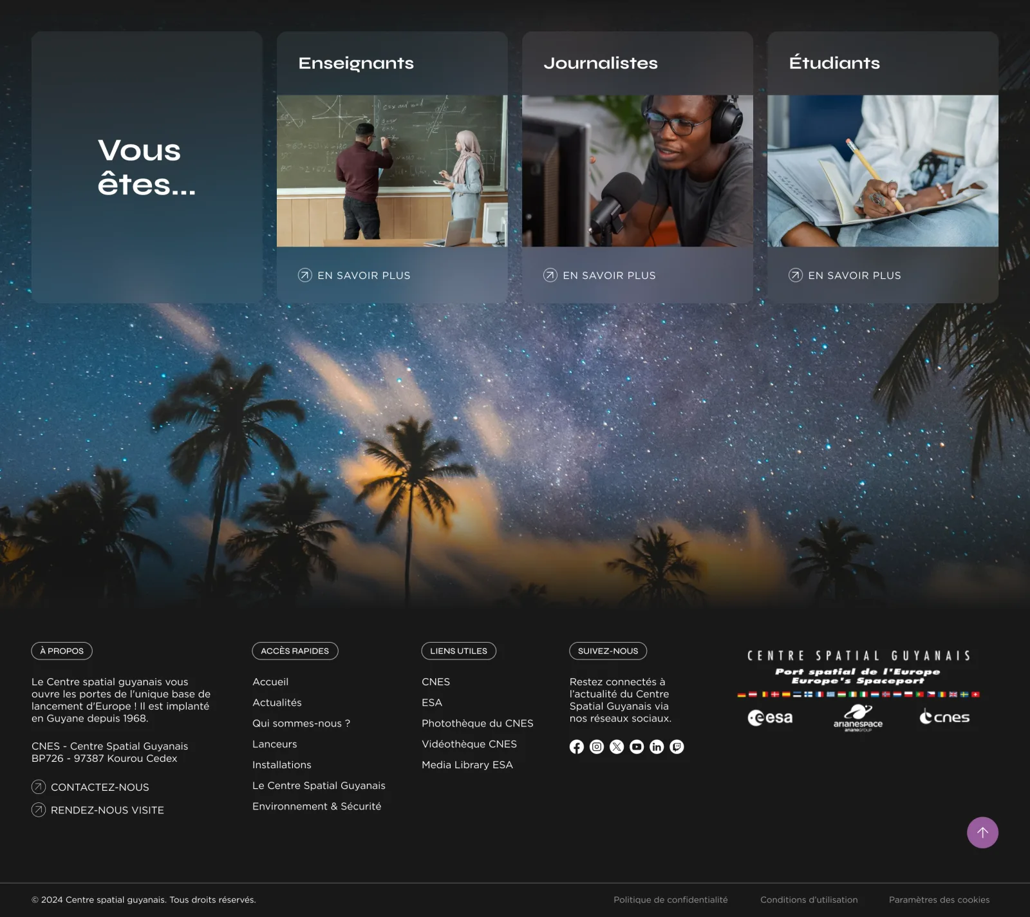This screenshot has height=917, width=1030.
Task: Click the ESA logo in footer
Action: [x=770, y=717]
